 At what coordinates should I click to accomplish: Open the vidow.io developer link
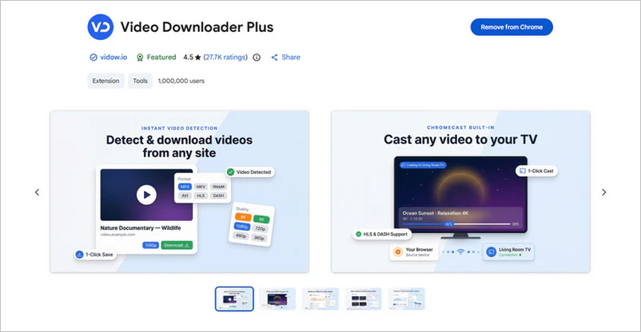113,57
